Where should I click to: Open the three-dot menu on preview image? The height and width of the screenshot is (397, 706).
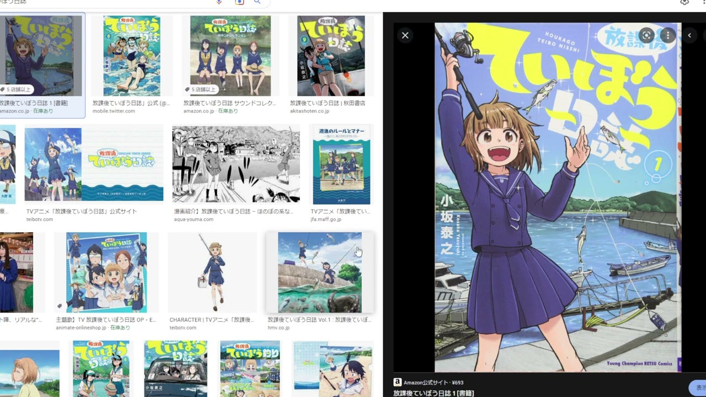click(x=667, y=35)
